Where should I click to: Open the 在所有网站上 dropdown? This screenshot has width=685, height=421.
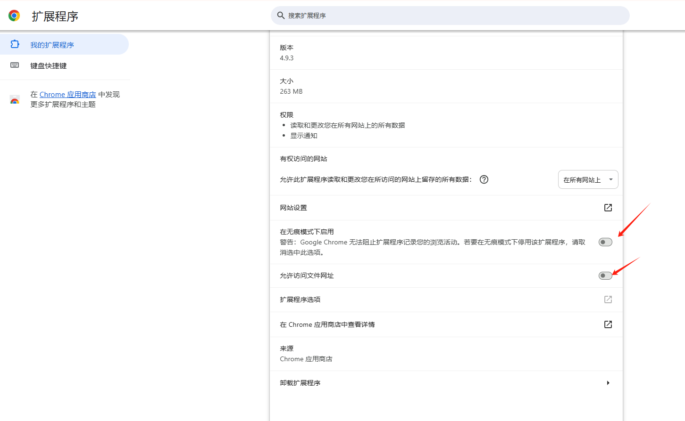[x=588, y=179]
